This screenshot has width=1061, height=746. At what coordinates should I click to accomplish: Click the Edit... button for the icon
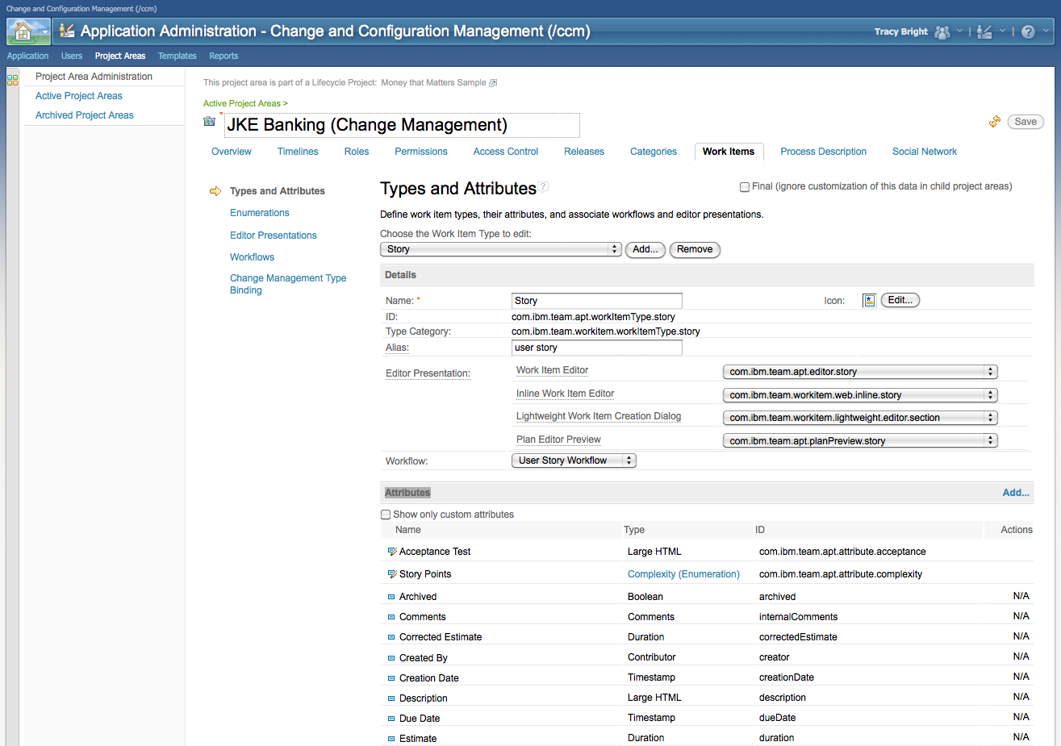[x=900, y=300]
